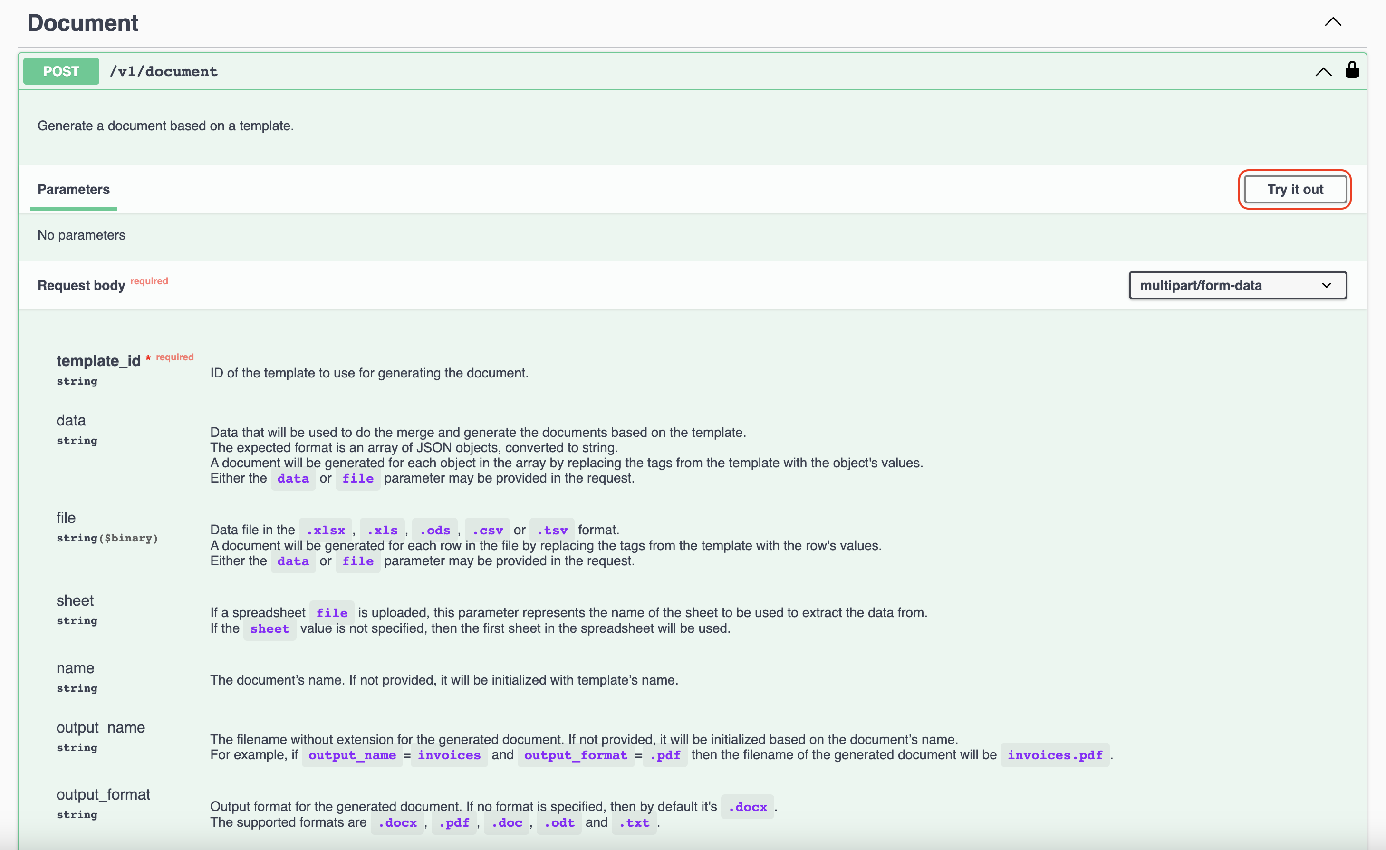Click the Document section heading

pyautogui.click(x=83, y=23)
